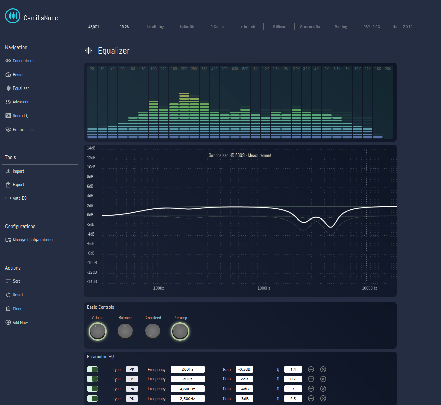Add a filter after the 70Hz row
The height and width of the screenshot is (405, 441).
(x=311, y=379)
